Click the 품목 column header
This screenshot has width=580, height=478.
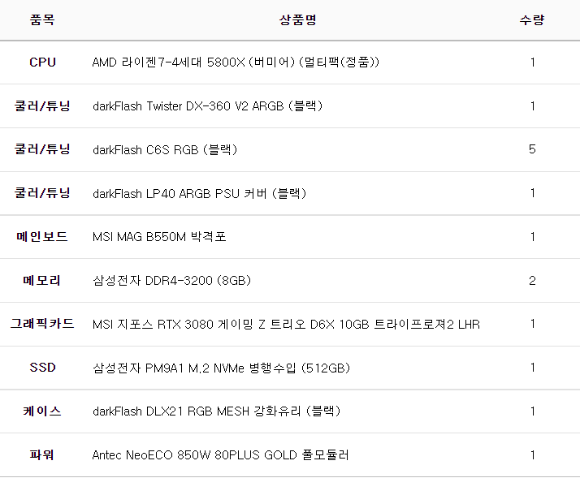coord(42,20)
